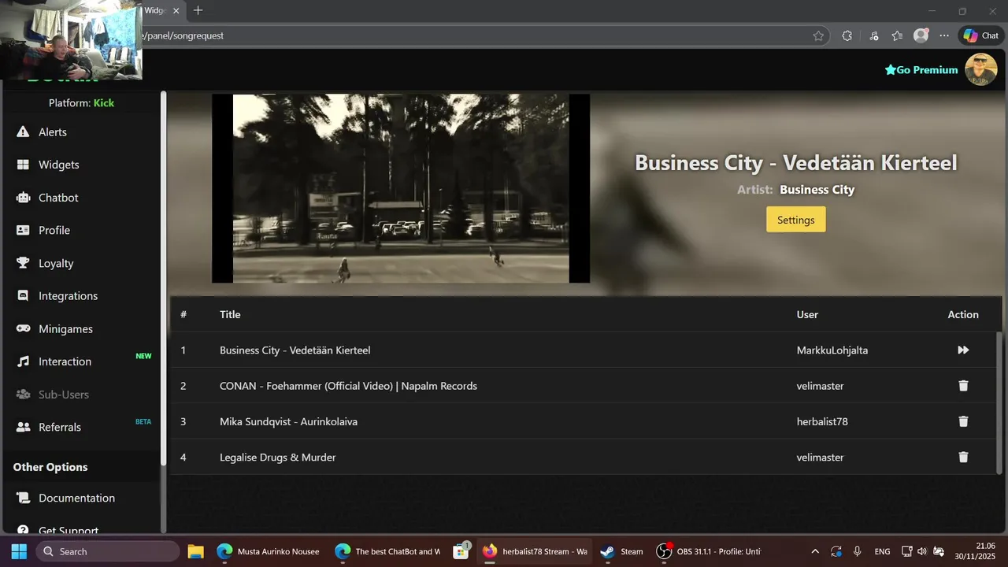Open the browser profile avatar
The image size is (1008, 567).
point(921,35)
